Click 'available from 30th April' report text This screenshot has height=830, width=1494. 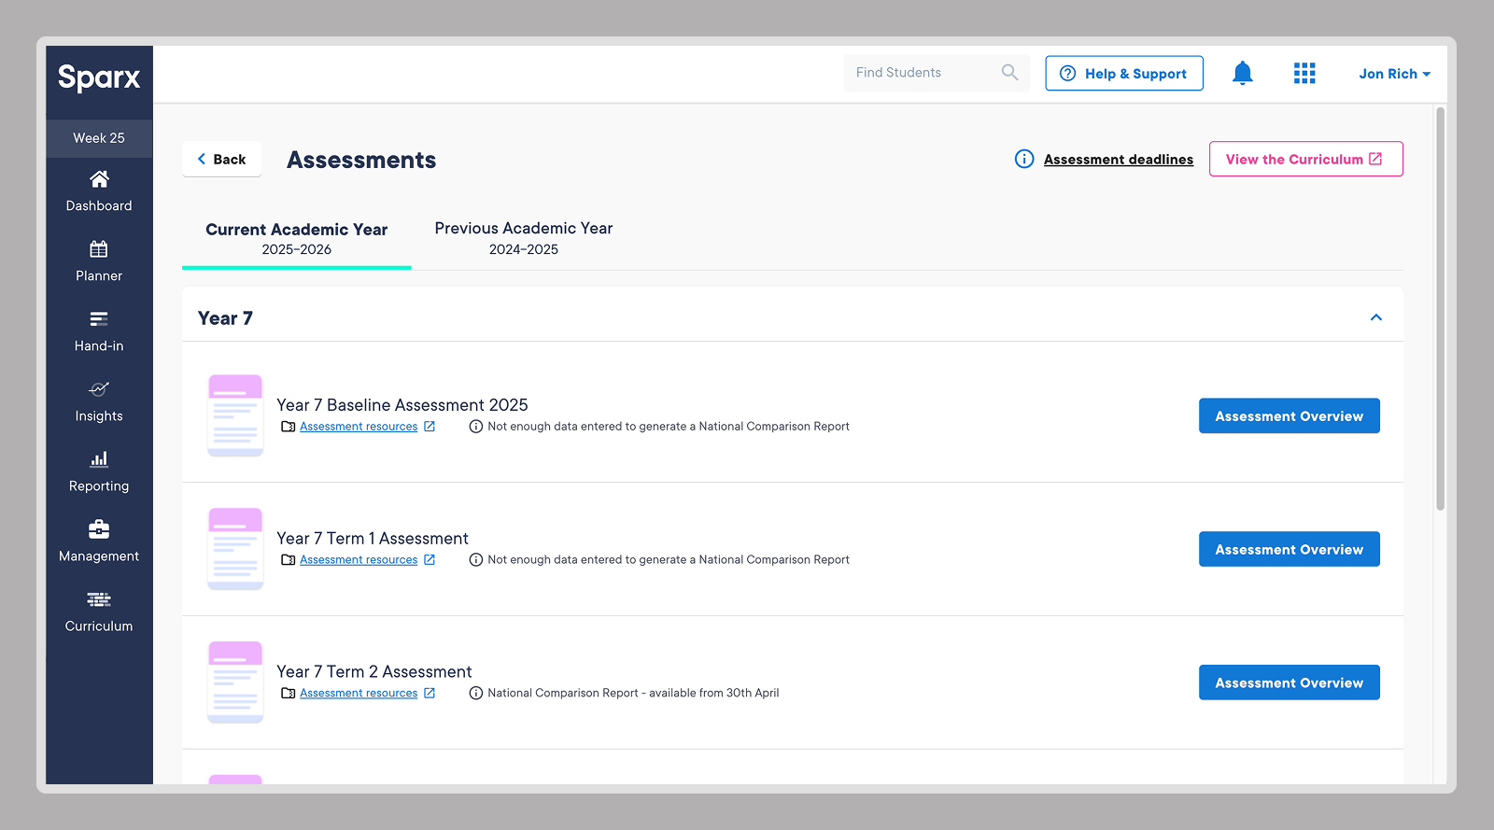[x=714, y=693]
